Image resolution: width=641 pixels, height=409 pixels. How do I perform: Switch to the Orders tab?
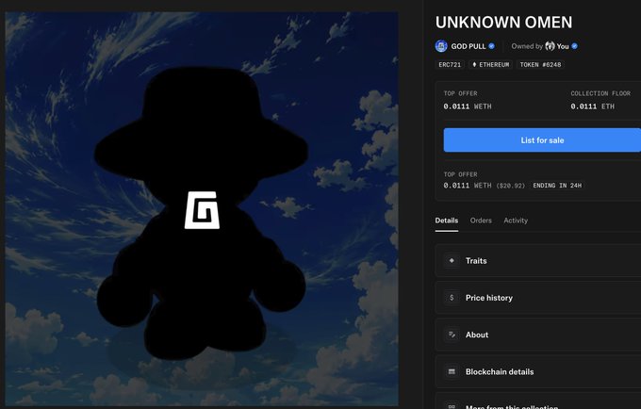pyautogui.click(x=481, y=221)
